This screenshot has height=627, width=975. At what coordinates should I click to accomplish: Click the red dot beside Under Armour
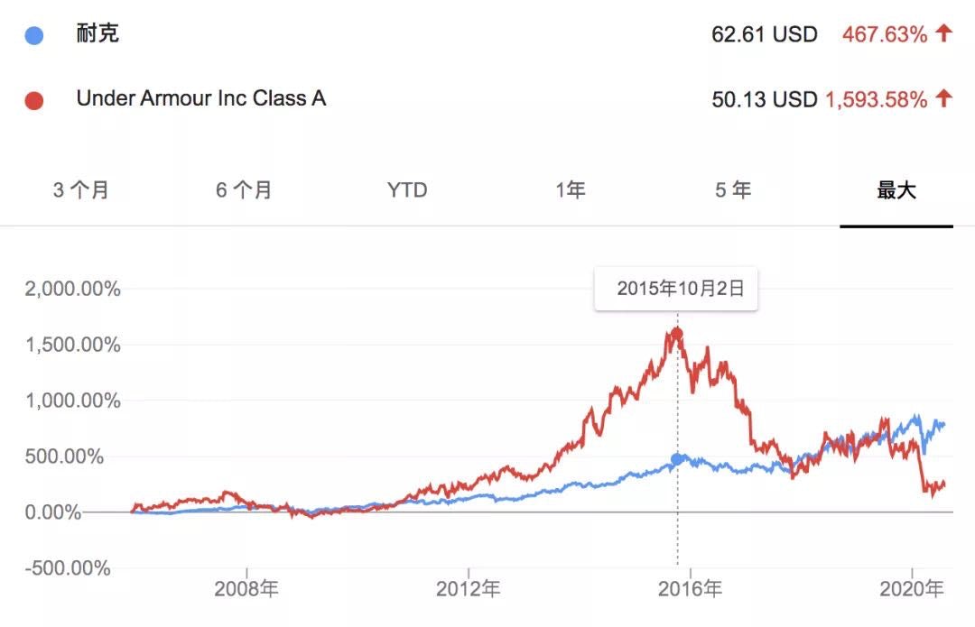pos(34,99)
